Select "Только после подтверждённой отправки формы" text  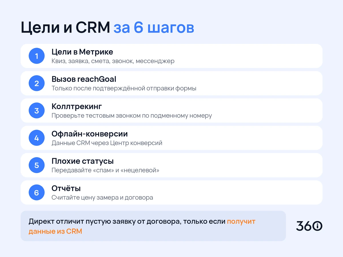tap(124, 88)
